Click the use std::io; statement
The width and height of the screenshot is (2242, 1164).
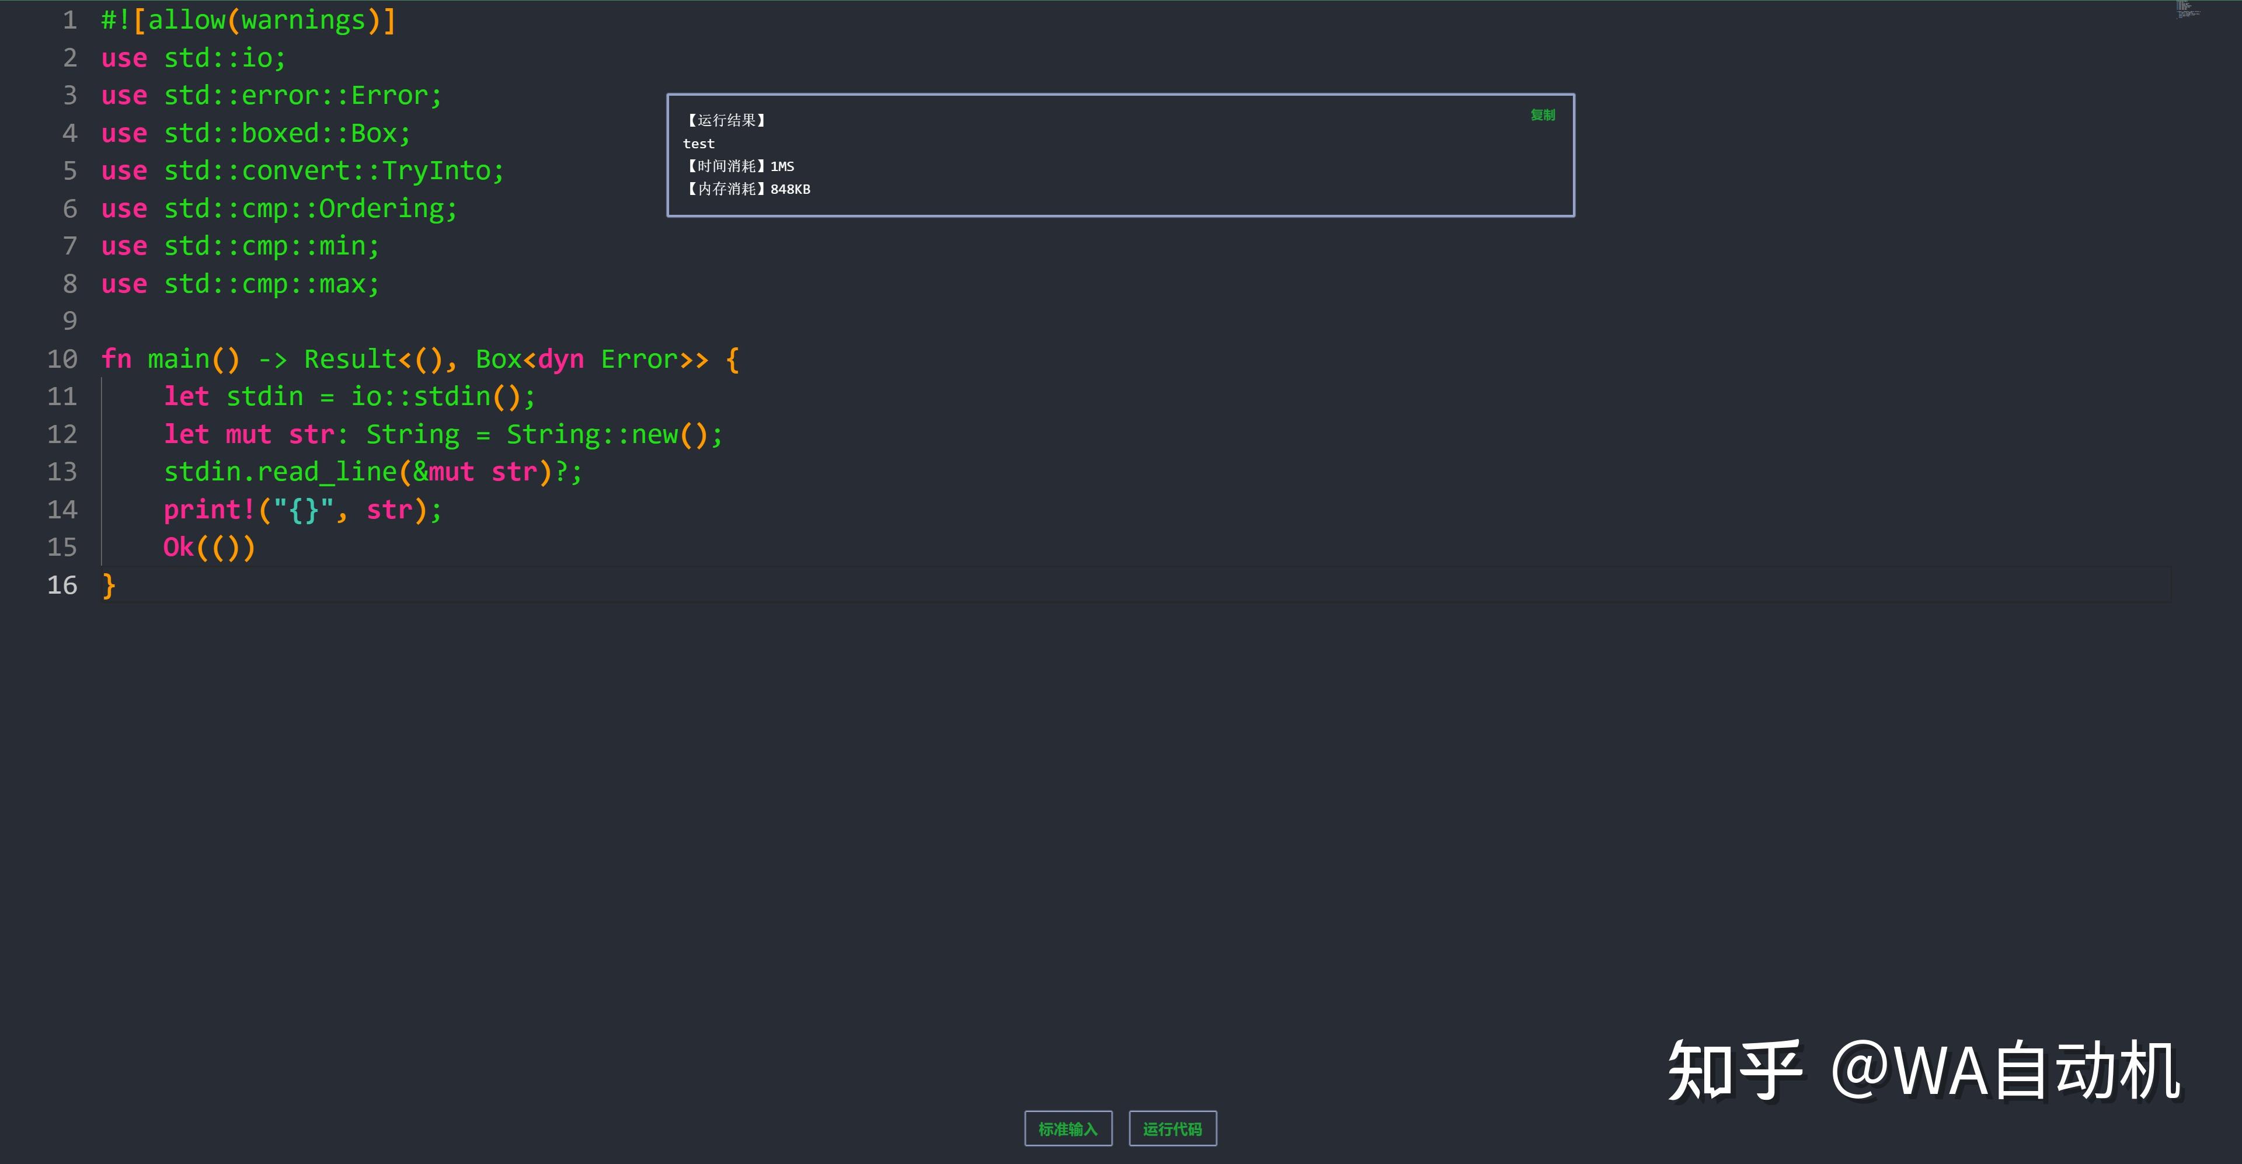coord(192,57)
